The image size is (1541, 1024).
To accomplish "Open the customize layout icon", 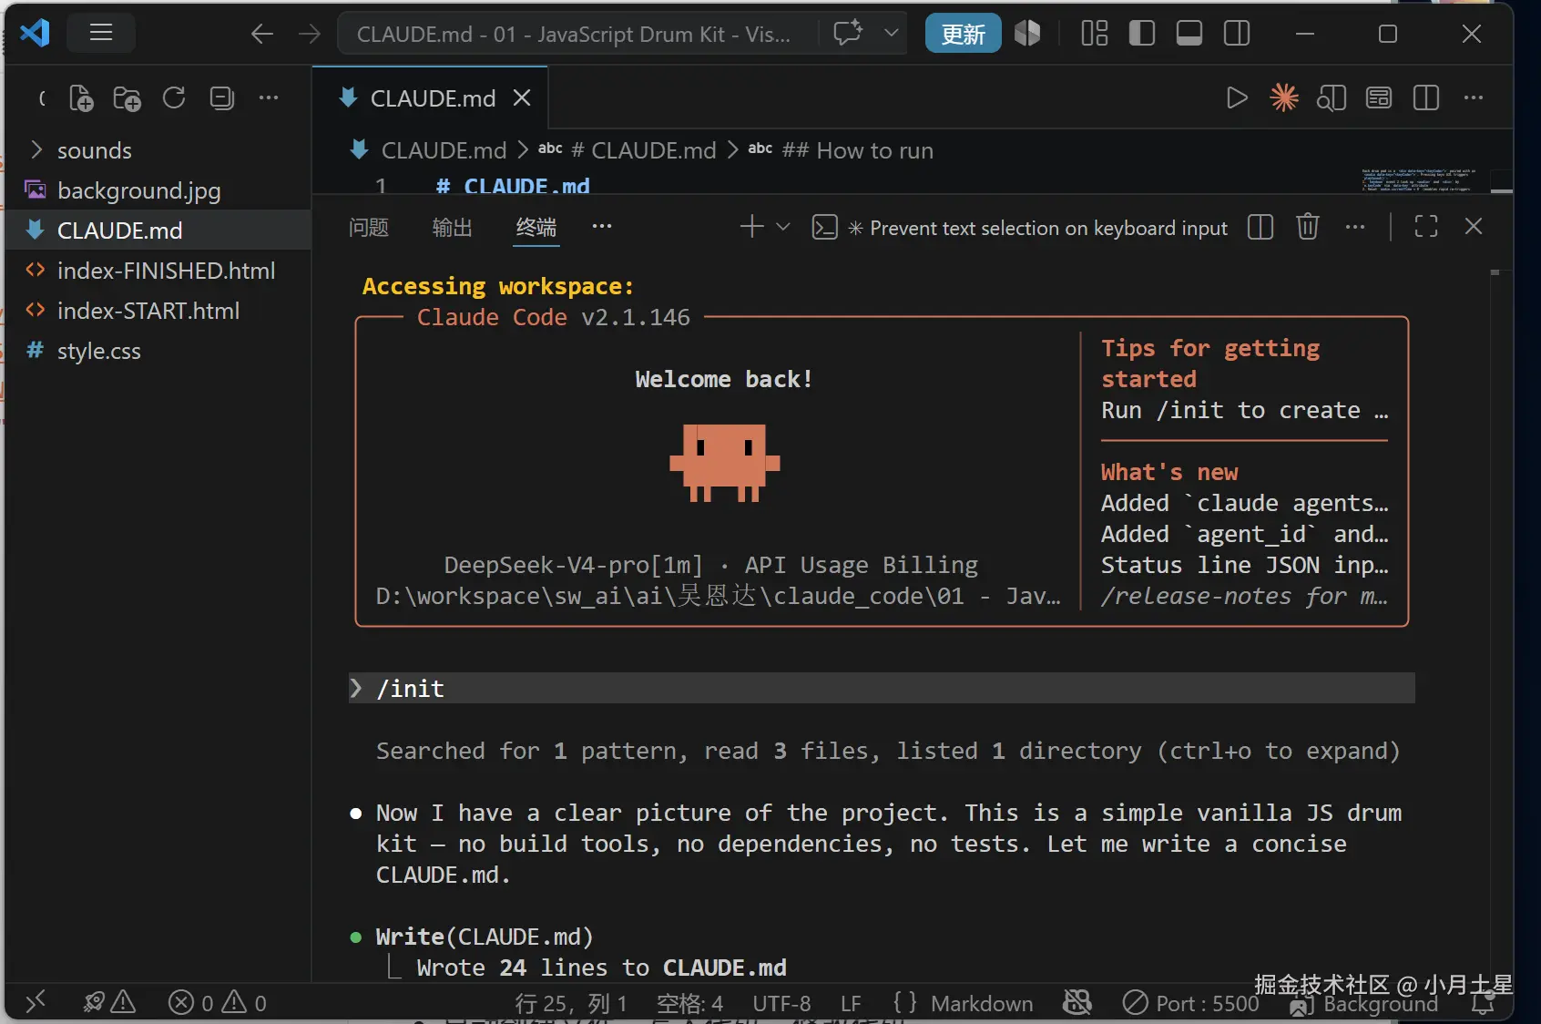I will pos(1094,34).
